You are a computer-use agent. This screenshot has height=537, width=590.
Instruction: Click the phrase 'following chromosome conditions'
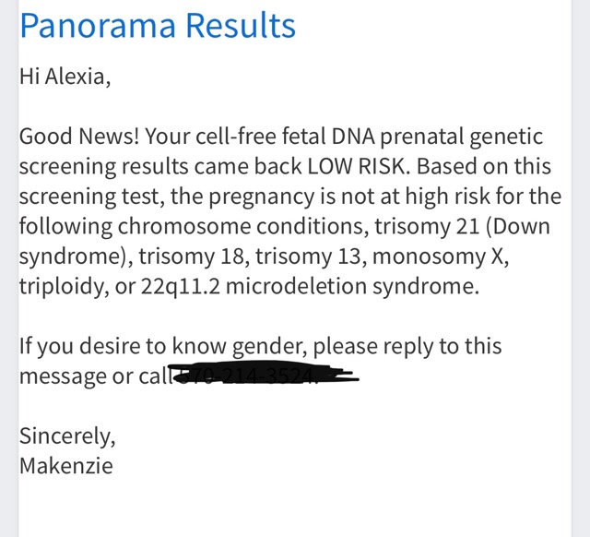coord(194,226)
